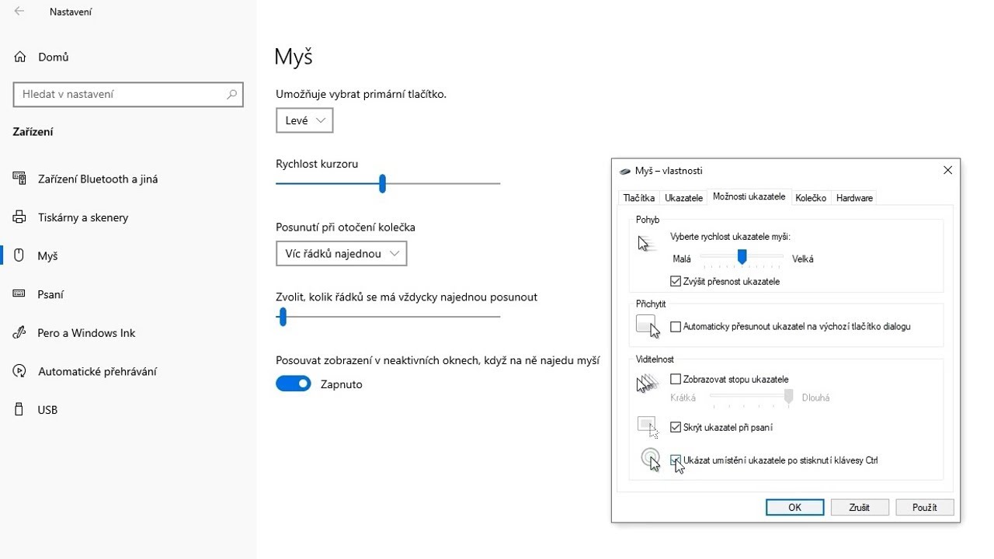
Task: Click the search magnifier icon
Action: [x=231, y=94]
